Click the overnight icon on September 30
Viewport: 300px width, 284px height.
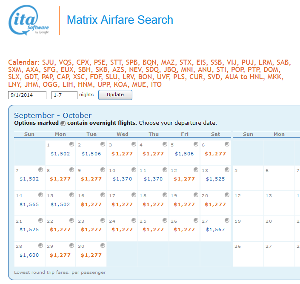(x=103, y=246)
